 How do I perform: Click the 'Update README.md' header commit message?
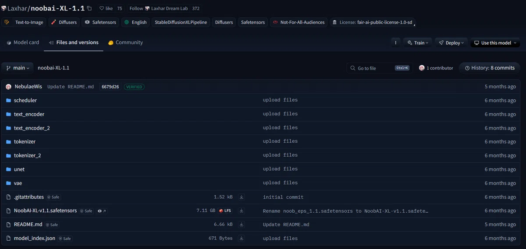tap(71, 87)
